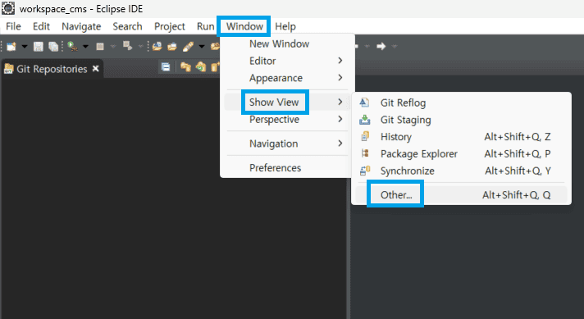Open the Navigate menu
Screen dimensions: 584x319
(81, 26)
